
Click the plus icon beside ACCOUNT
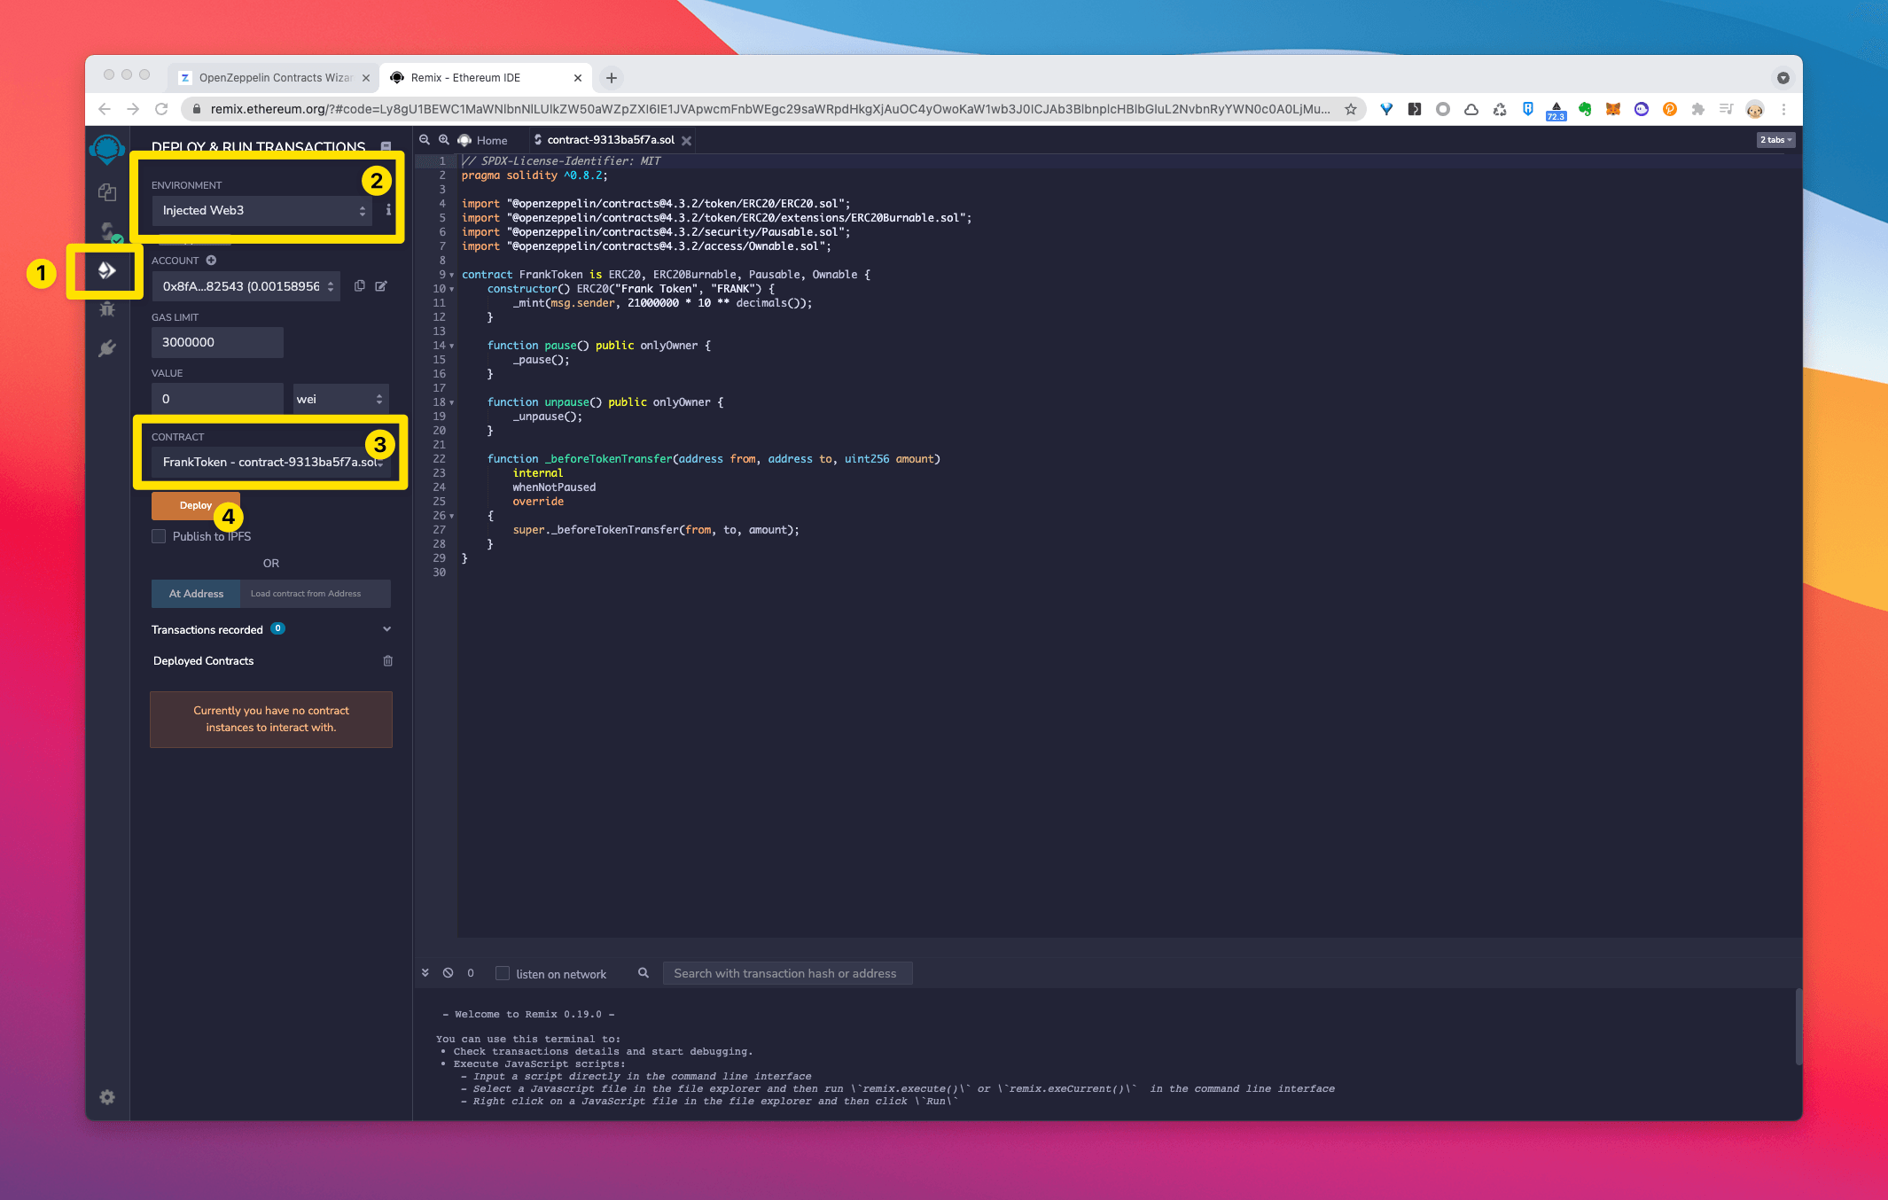(211, 261)
